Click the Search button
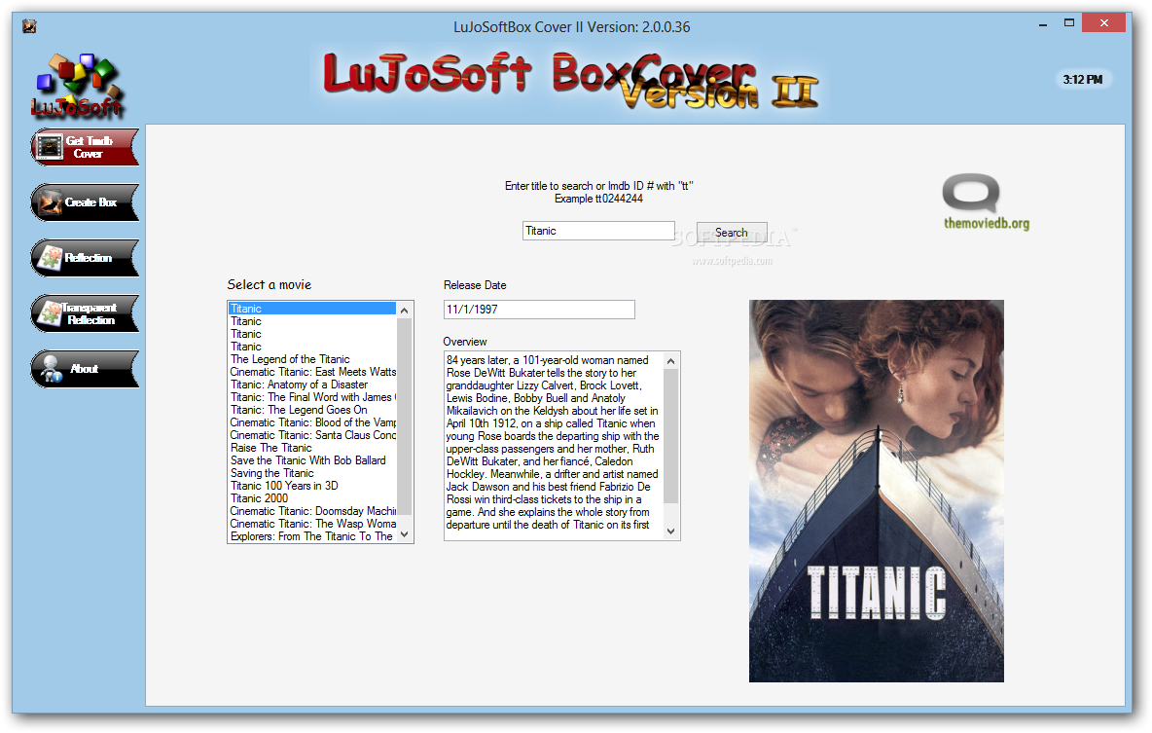The image size is (1152, 733). coord(731,232)
